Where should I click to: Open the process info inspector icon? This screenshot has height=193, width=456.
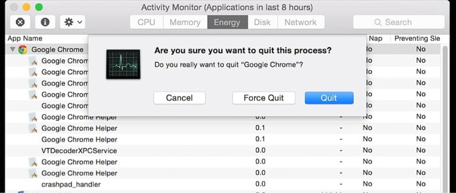pyautogui.click(x=45, y=22)
